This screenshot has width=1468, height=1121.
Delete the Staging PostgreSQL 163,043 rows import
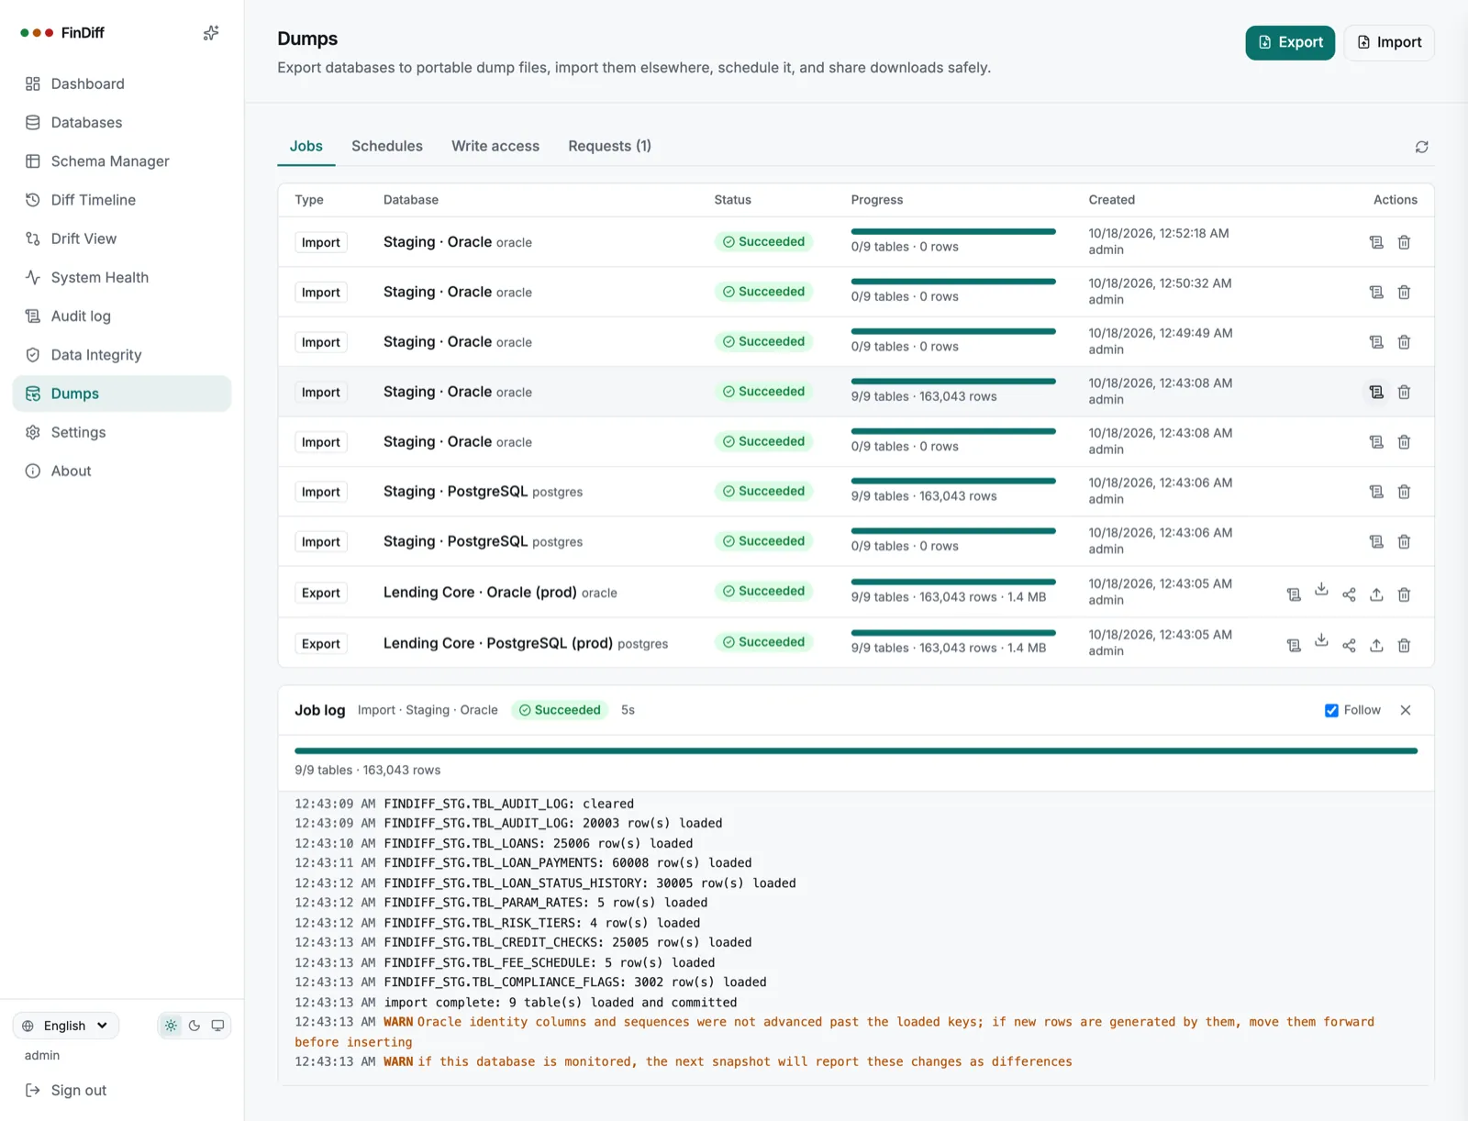click(x=1404, y=492)
